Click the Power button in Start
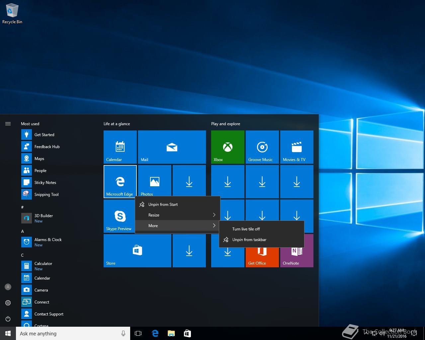 pyautogui.click(x=8, y=319)
